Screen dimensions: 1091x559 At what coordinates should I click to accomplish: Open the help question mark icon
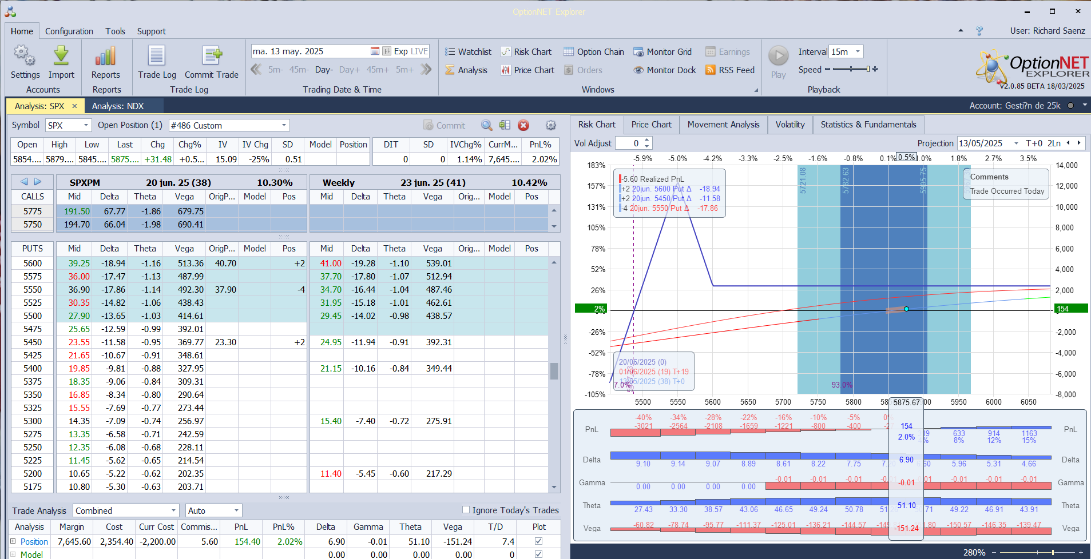[x=979, y=31]
